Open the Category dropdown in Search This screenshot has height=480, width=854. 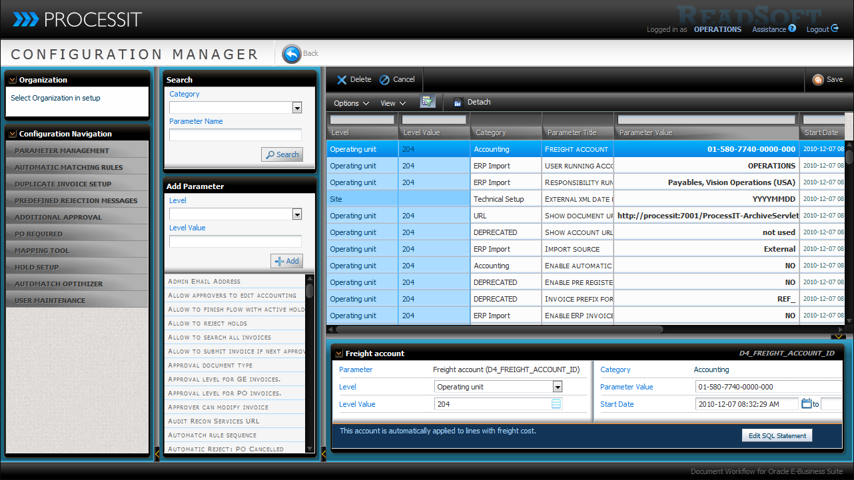point(297,108)
